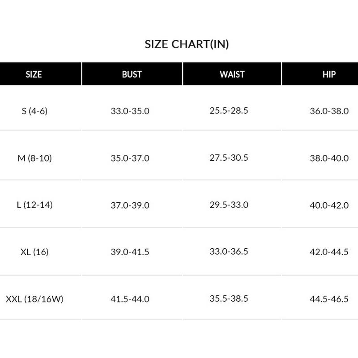Click the SIZE column header
The width and height of the screenshot is (358, 358).
pos(34,74)
